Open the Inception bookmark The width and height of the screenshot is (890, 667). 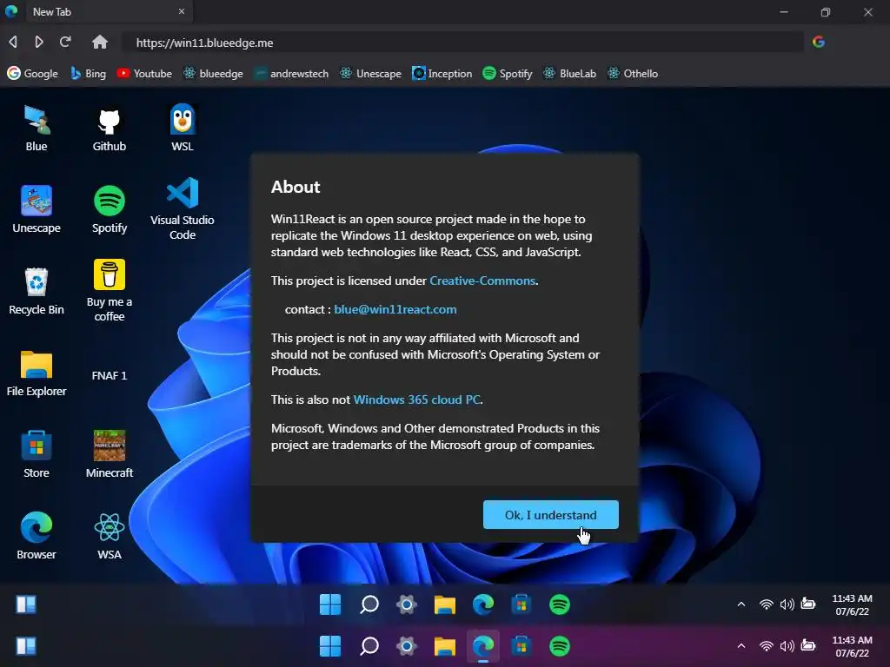(x=442, y=74)
